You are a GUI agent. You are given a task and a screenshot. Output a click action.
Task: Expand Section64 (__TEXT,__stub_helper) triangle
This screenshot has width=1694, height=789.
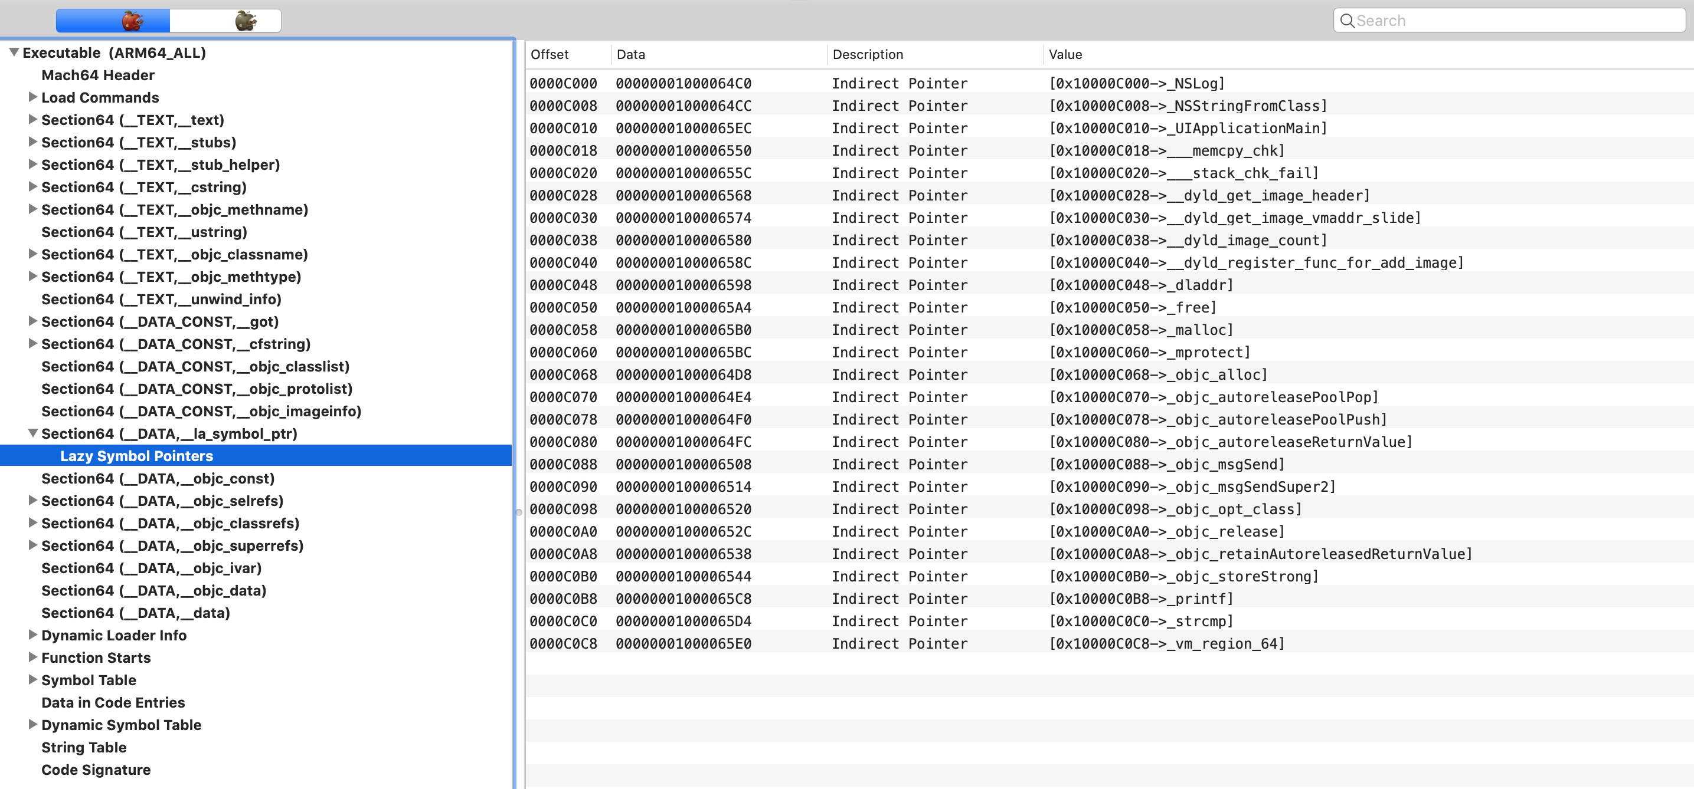(x=32, y=165)
